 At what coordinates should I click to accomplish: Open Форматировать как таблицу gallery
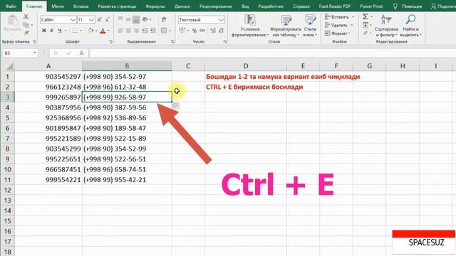286,26
